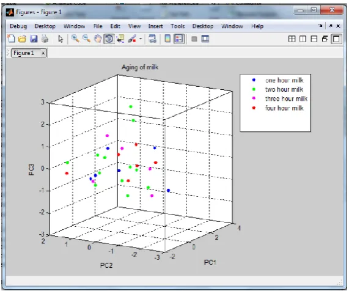Open the Debug menu

(x=18, y=26)
